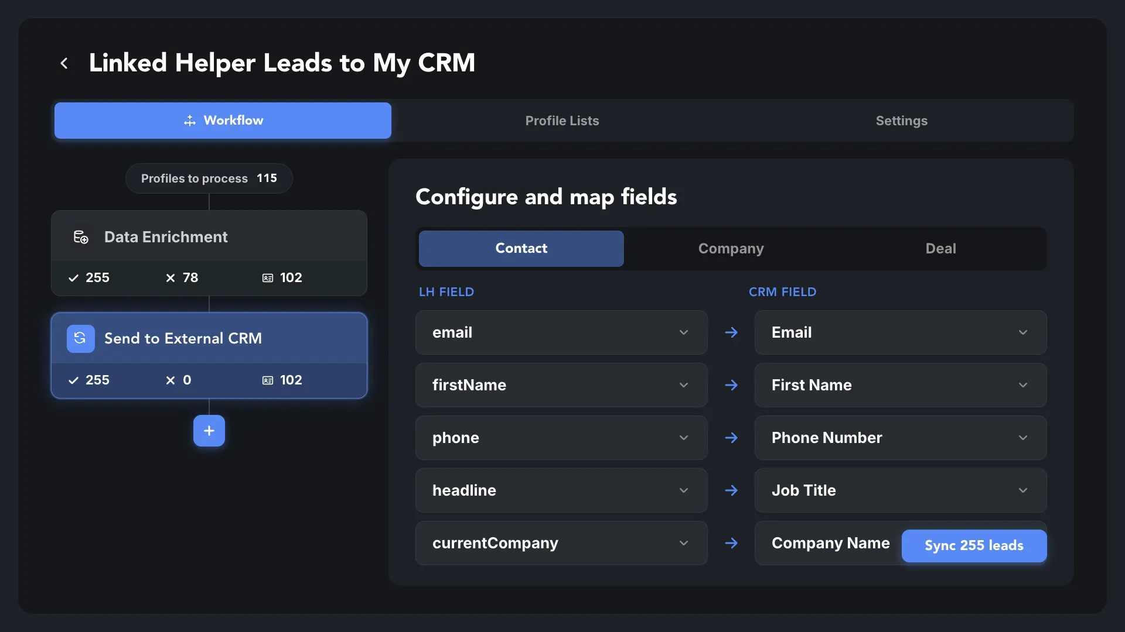1125x632 pixels.
Task: Open the phone LH field dropdown
Action: [561, 438]
